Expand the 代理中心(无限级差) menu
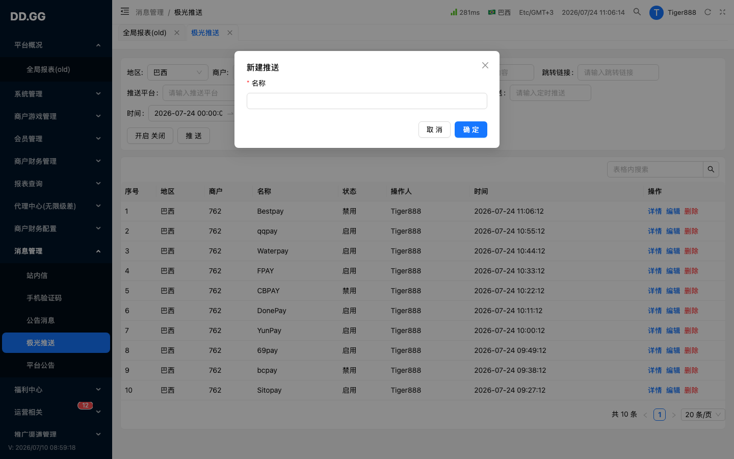This screenshot has width=734, height=459. click(56, 206)
